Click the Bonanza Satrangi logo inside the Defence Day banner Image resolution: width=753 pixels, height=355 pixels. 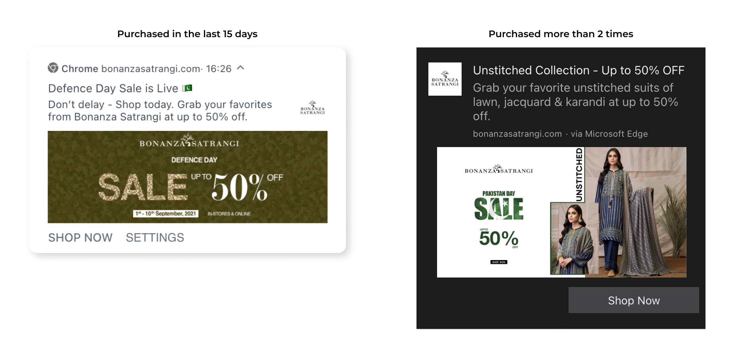click(x=189, y=142)
